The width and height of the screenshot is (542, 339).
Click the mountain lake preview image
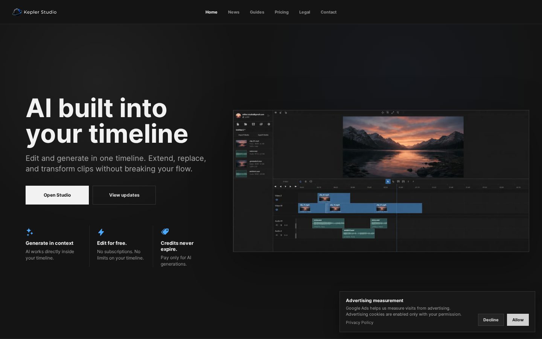coord(403,147)
